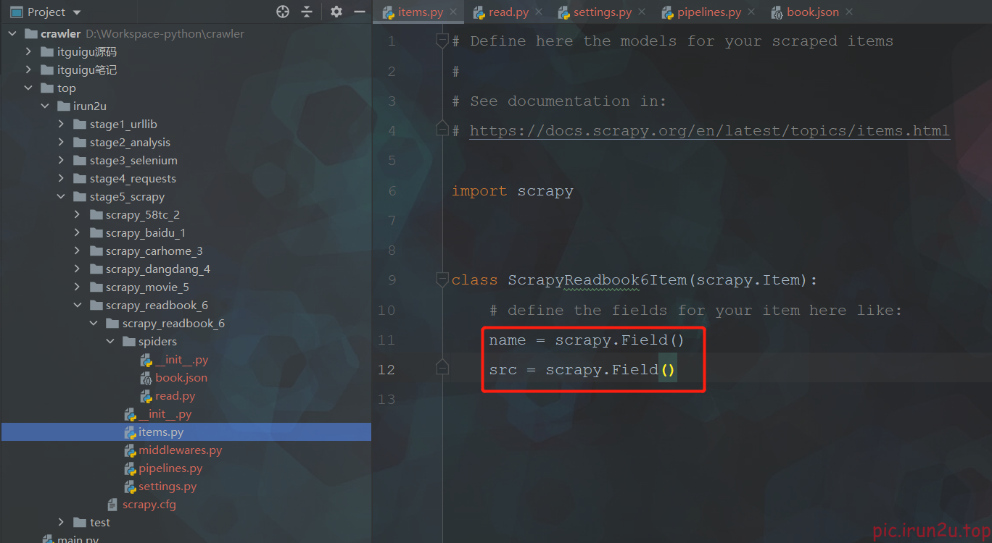This screenshot has height=543, width=992.
Task: Switch to the book.json tab
Action: click(x=812, y=12)
